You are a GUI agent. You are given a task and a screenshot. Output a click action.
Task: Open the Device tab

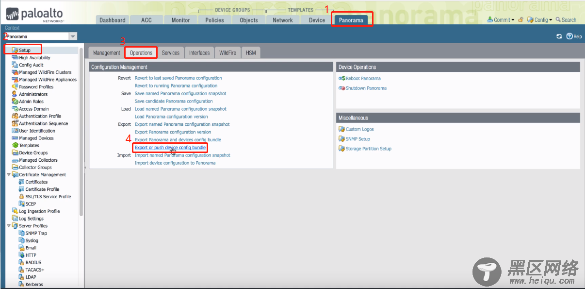[317, 20]
